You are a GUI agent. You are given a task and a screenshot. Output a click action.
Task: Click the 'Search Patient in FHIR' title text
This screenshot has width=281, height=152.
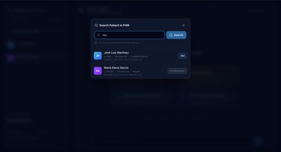114,25
